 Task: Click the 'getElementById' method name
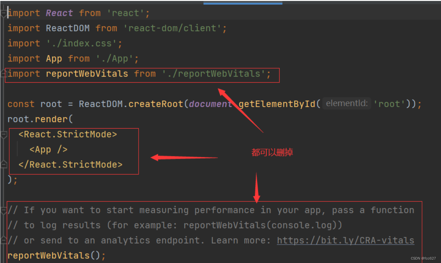point(277,104)
